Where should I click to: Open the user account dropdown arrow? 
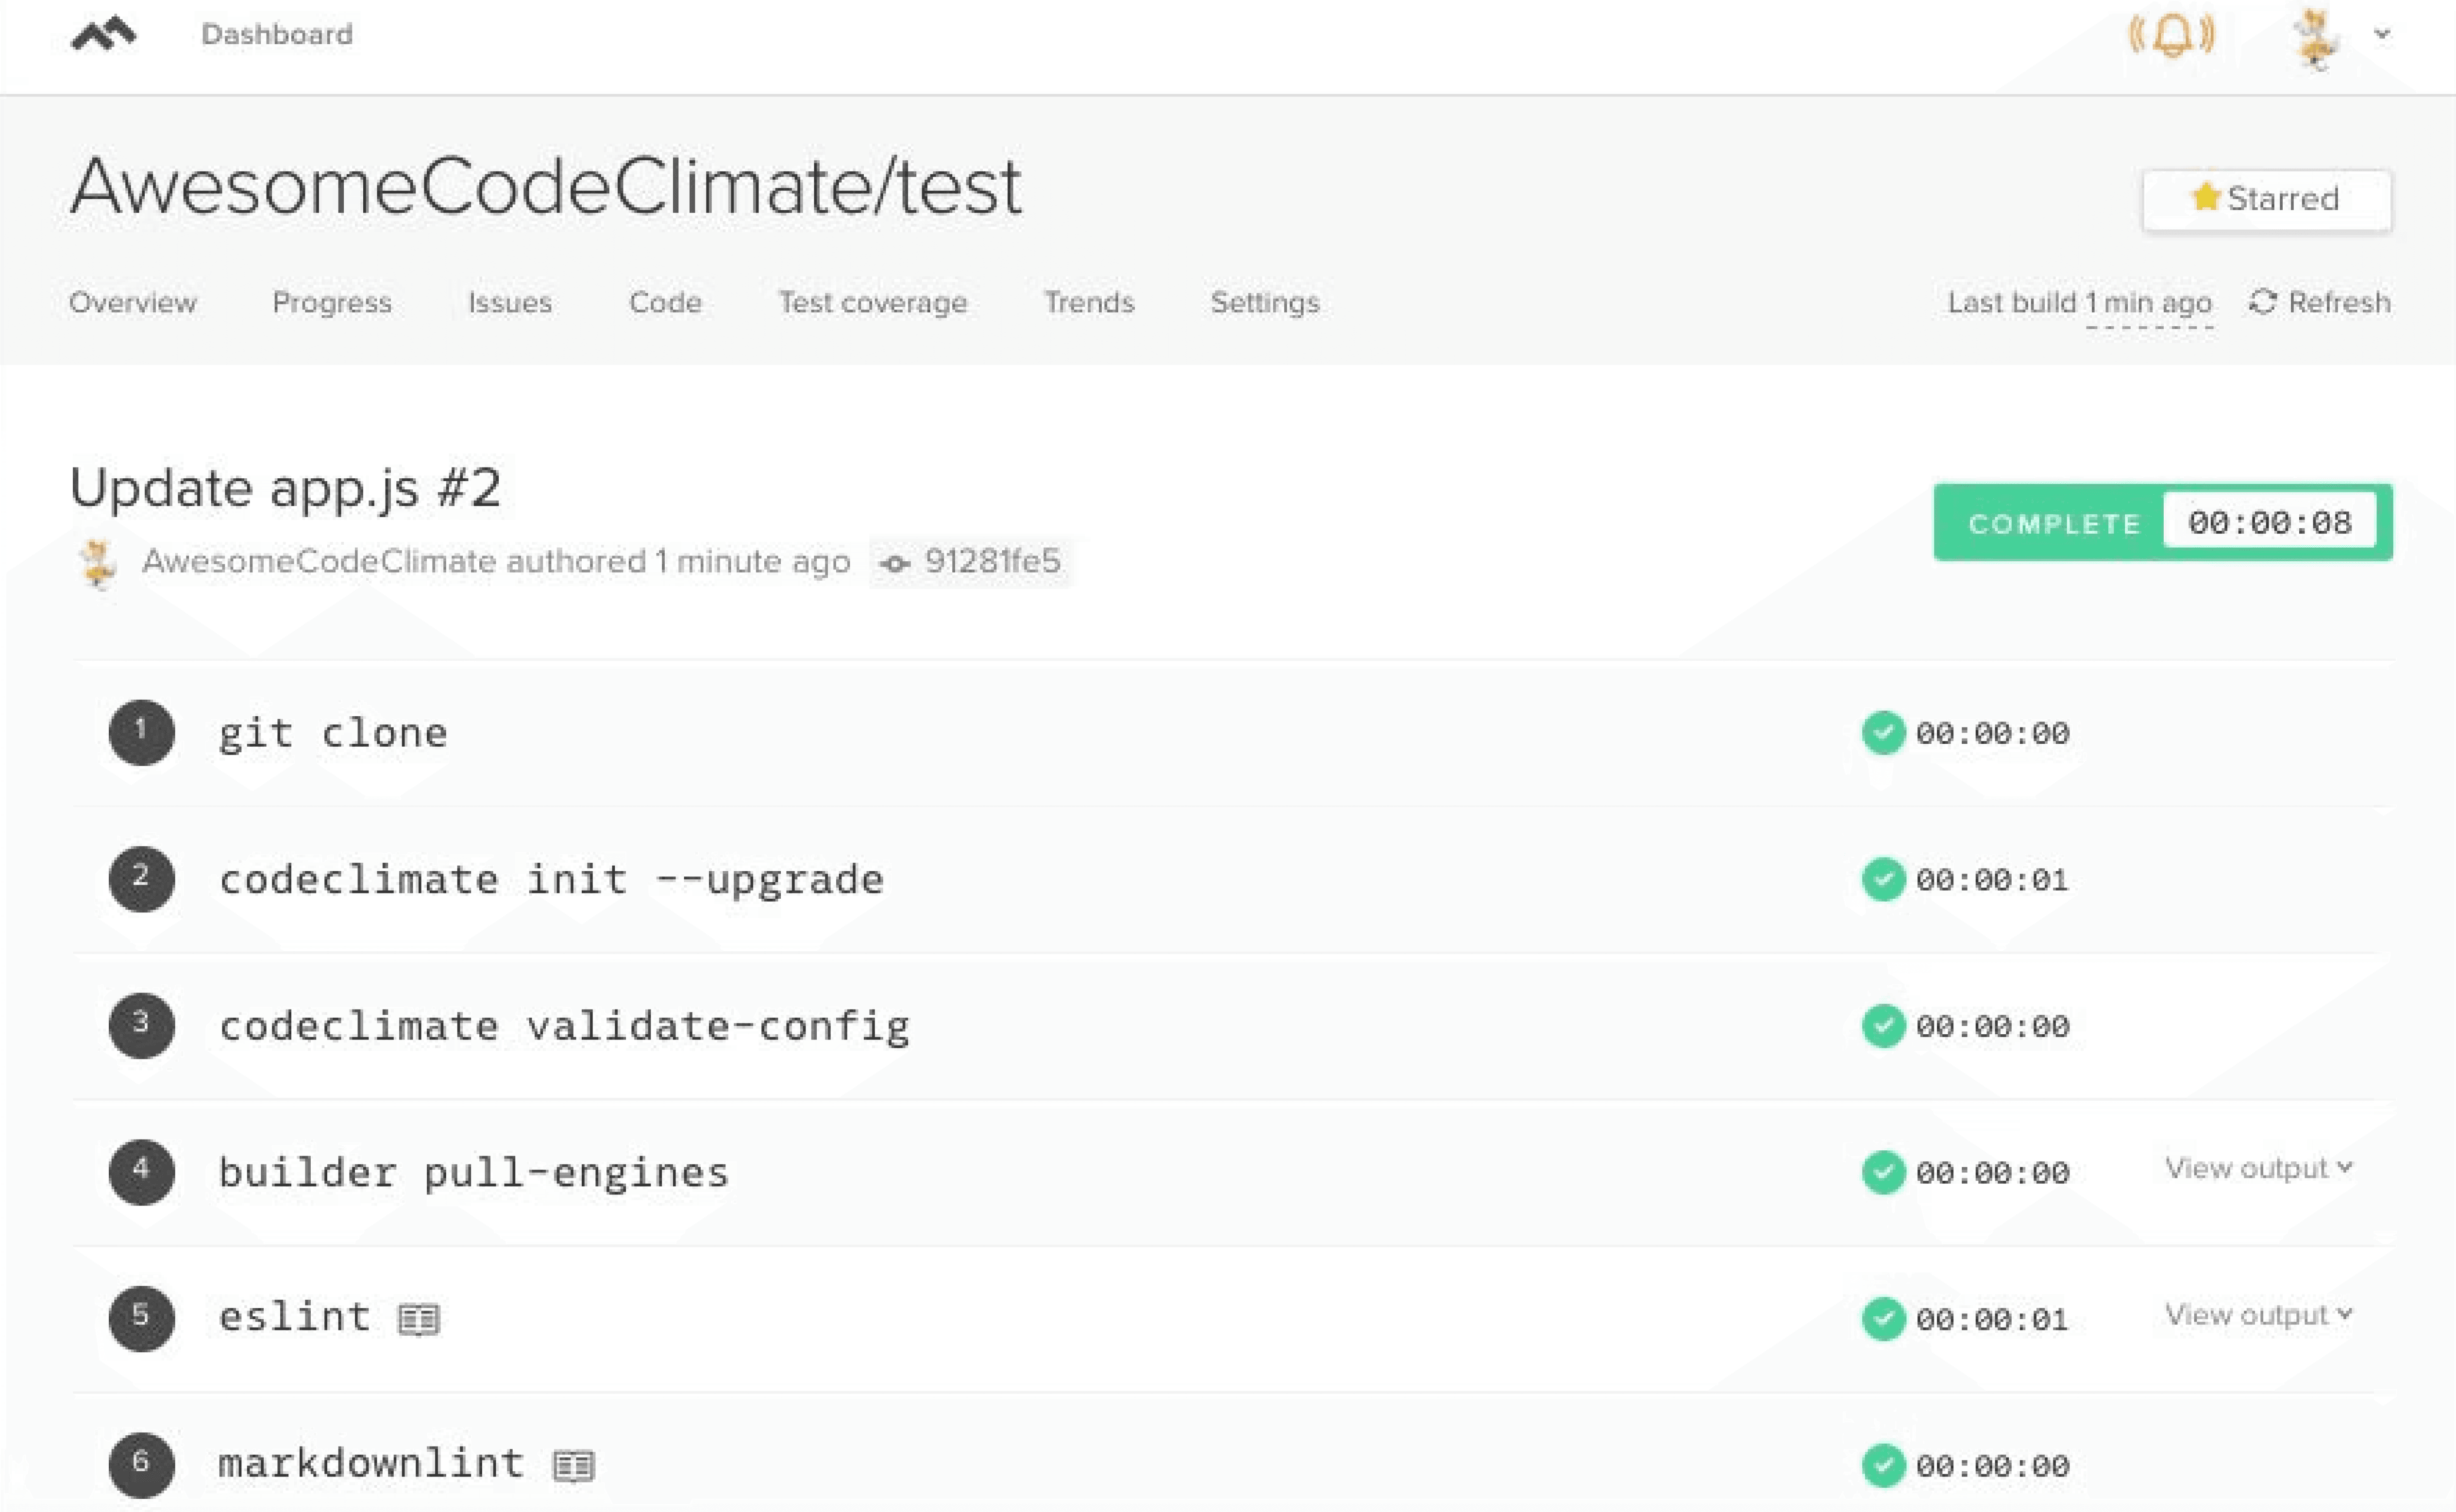[x=2383, y=34]
